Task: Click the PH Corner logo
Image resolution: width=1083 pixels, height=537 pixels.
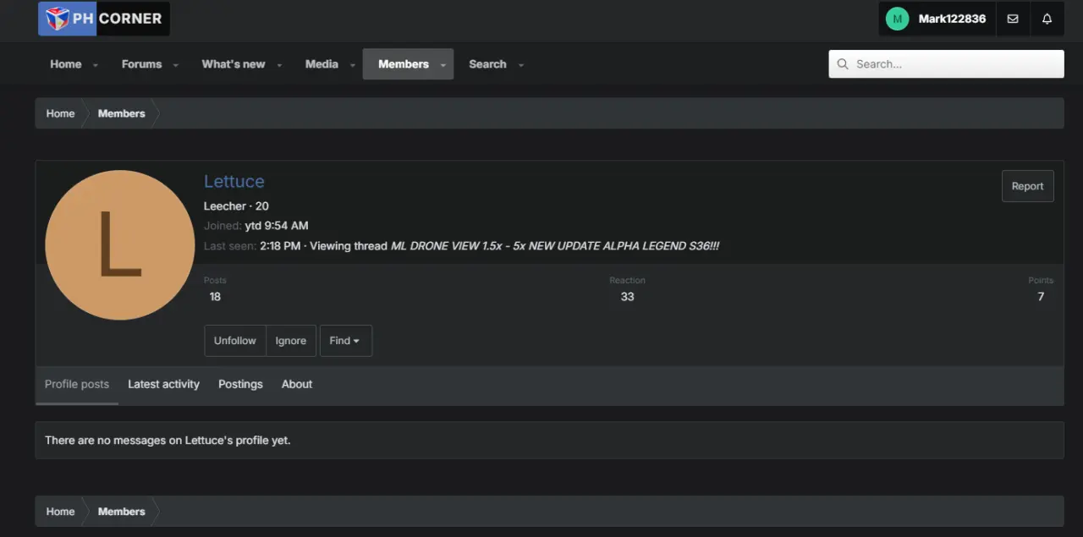Action: (x=104, y=19)
